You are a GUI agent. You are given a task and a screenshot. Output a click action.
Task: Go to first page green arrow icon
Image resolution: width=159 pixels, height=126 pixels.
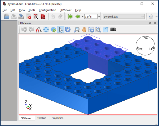tap(70, 16)
